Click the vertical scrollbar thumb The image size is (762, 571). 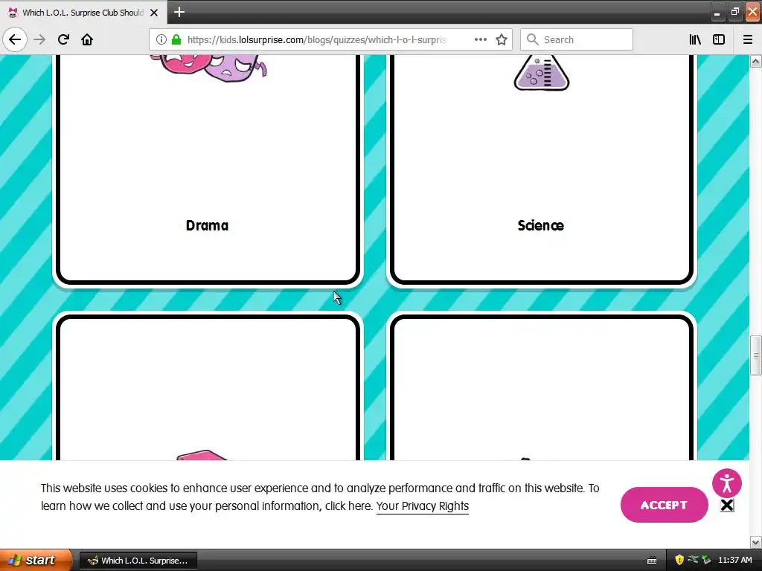click(756, 355)
